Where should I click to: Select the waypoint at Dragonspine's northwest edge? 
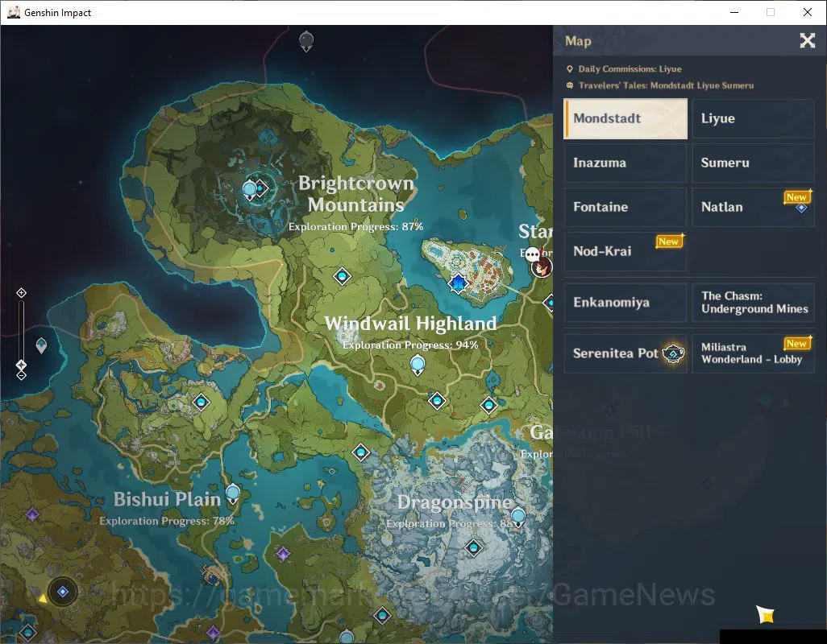(361, 452)
